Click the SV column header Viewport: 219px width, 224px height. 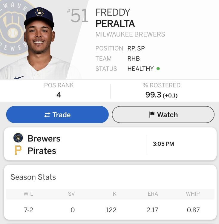click(x=71, y=194)
